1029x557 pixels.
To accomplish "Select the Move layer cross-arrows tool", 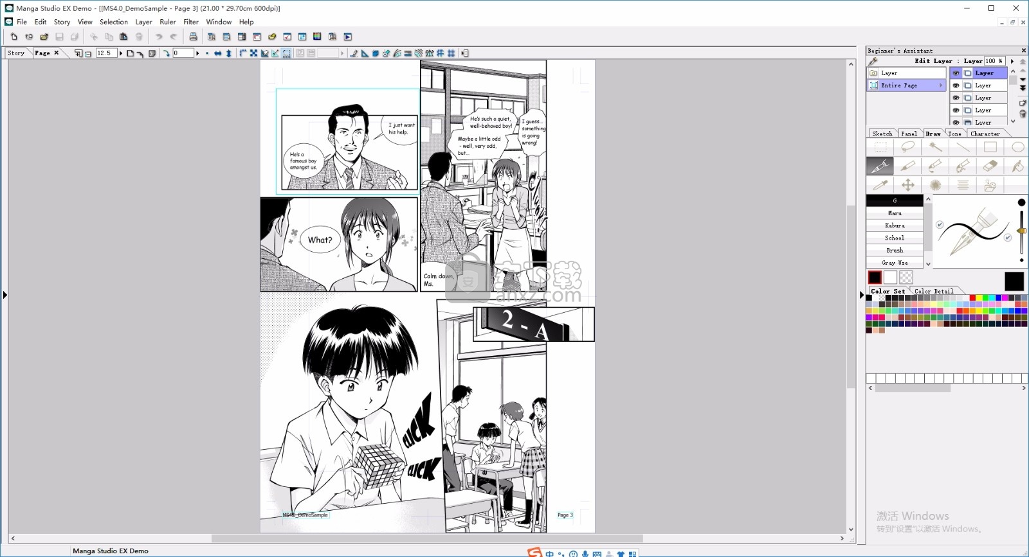I will click(907, 186).
